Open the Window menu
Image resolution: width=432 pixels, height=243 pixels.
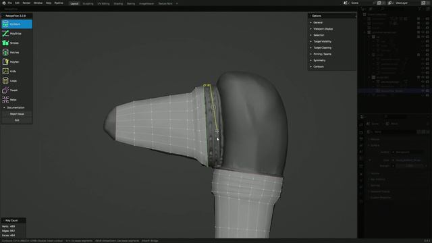point(38,3)
